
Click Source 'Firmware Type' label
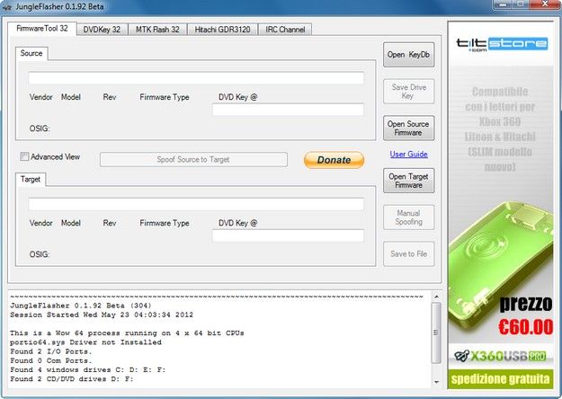point(165,97)
